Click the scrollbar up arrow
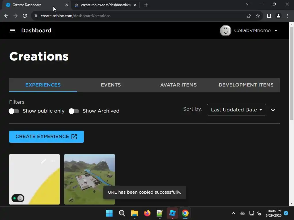Image resolution: width=294 pixels, height=220 pixels. (291, 25)
